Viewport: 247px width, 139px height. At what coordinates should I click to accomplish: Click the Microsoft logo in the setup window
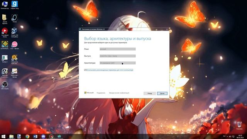pos(89,93)
